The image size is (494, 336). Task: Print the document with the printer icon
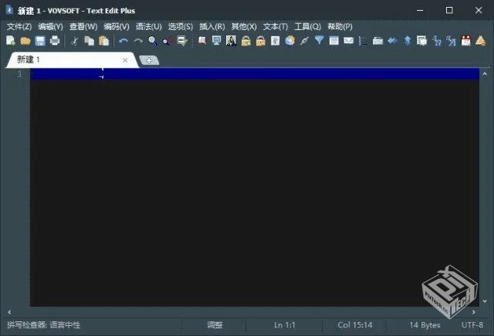[x=55, y=41]
